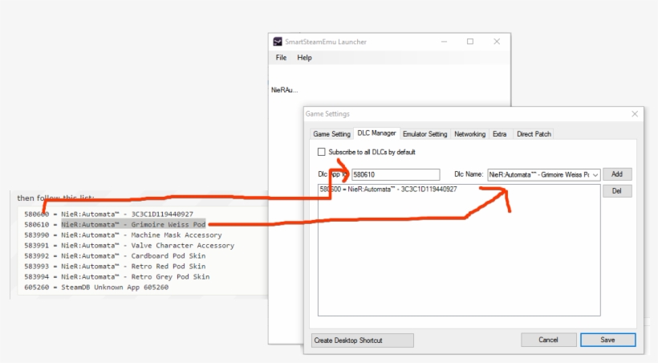Image resolution: width=658 pixels, height=363 pixels.
Task: Click the 605260 SteamDB Unknown App line
Action: 96,288
